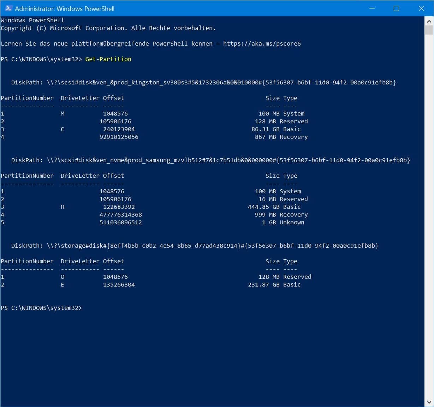The height and width of the screenshot is (407, 434).
Task: Click the scrollbar down arrow
Action: (429, 402)
